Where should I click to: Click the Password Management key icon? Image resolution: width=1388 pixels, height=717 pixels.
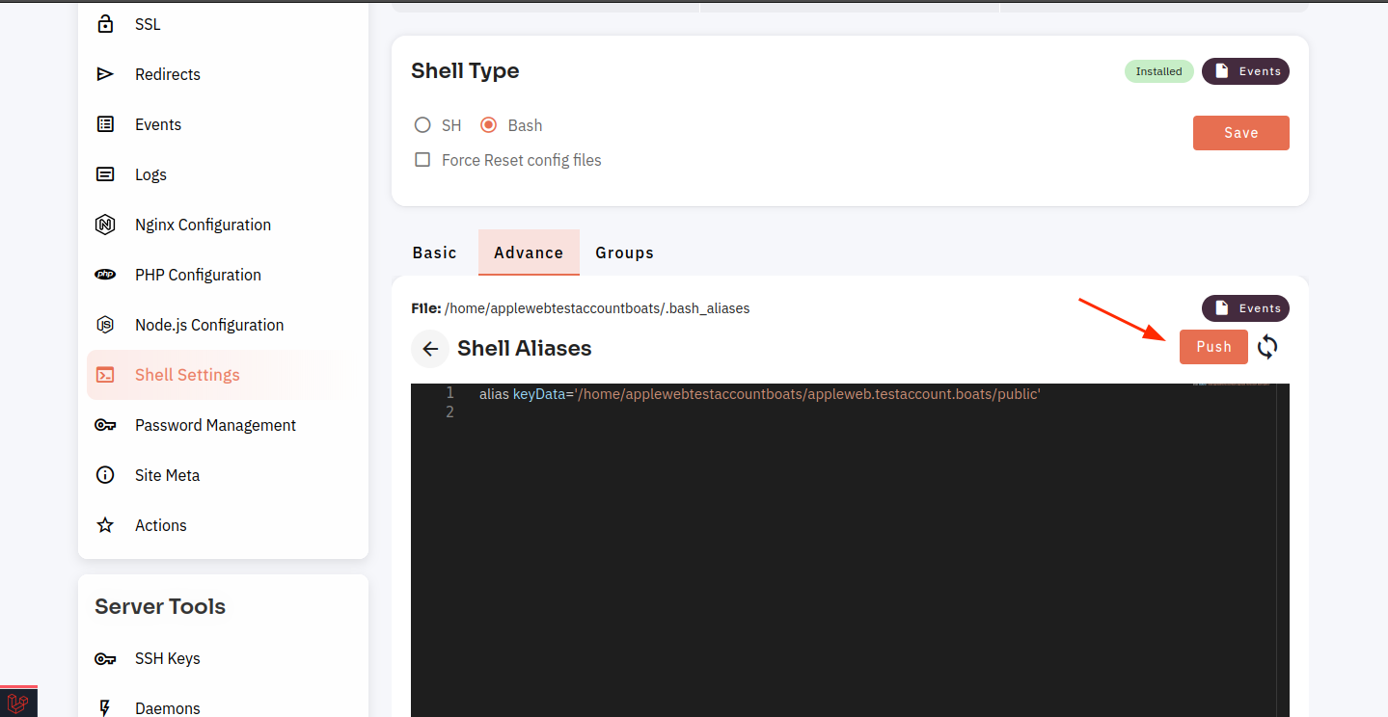[105, 425]
